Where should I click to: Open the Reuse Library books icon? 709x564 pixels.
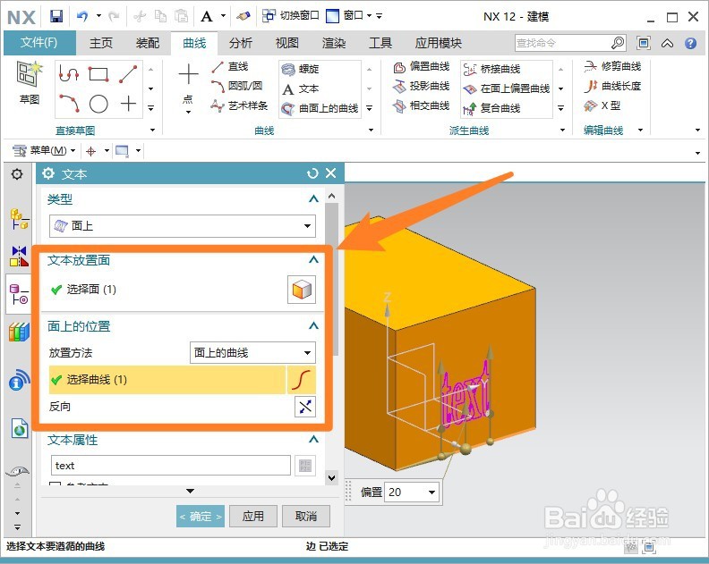[x=19, y=332]
